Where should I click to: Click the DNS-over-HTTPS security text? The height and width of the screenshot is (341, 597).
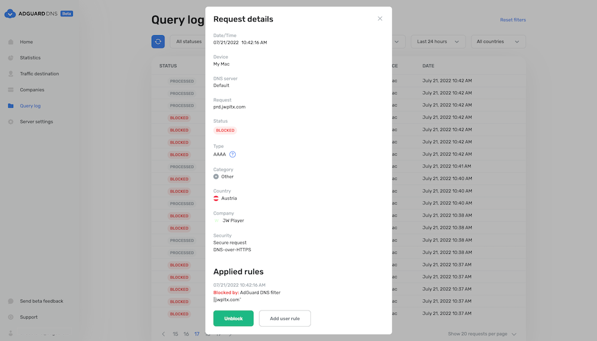(x=232, y=250)
